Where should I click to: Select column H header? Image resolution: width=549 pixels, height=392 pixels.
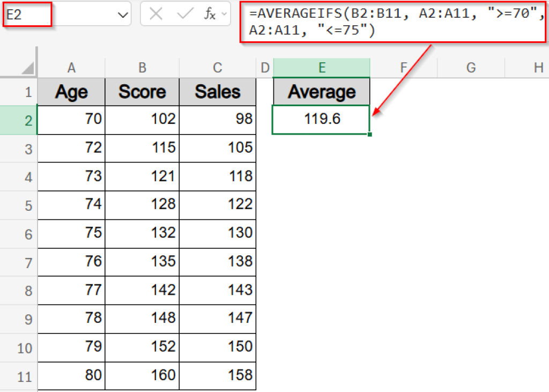coord(538,68)
